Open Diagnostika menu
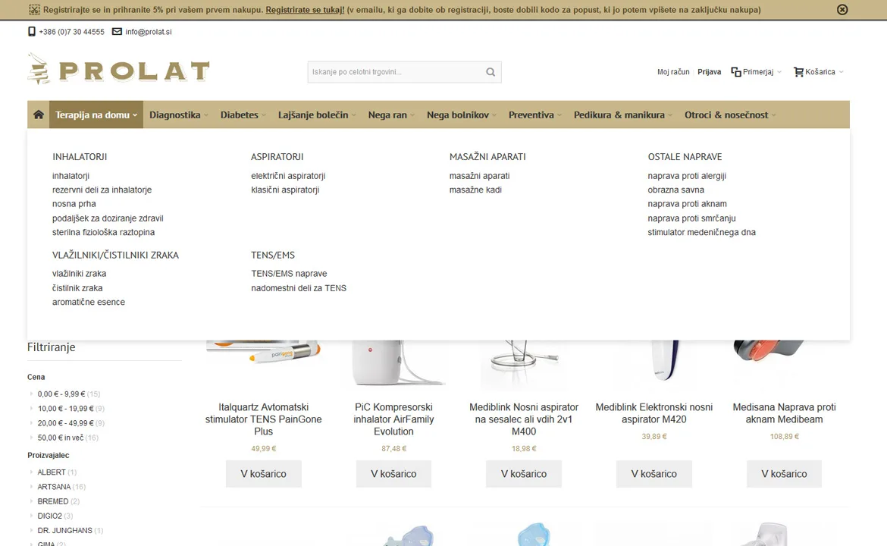The image size is (887, 546). [179, 115]
